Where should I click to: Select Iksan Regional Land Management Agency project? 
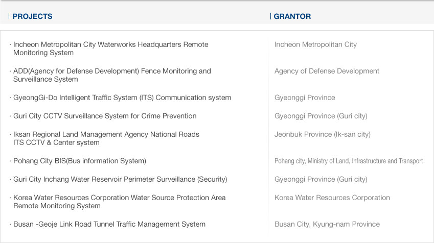[x=106, y=138]
